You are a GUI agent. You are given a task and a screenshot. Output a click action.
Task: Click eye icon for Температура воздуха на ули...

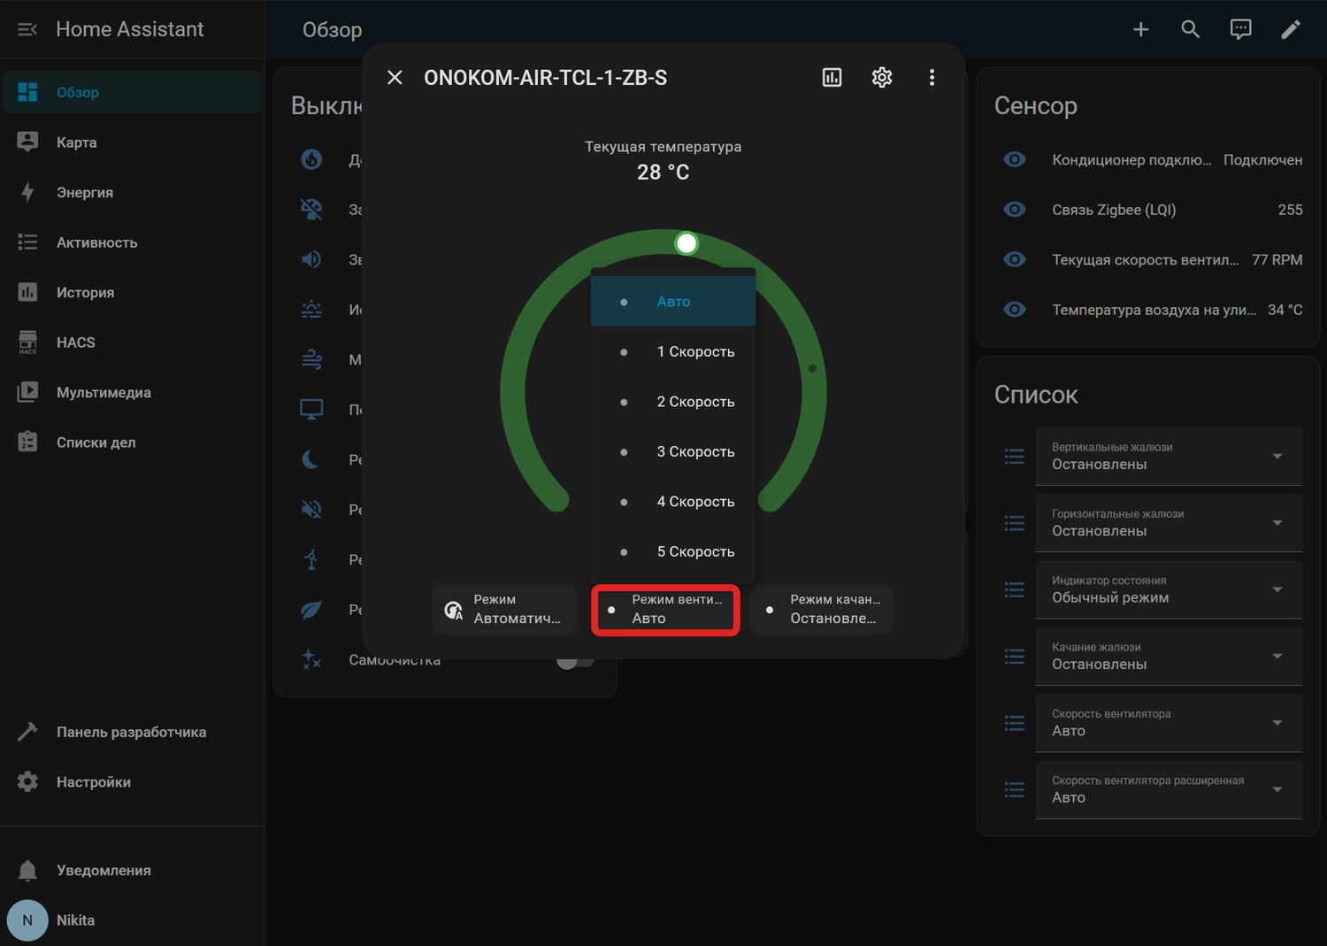(x=1015, y=310)
